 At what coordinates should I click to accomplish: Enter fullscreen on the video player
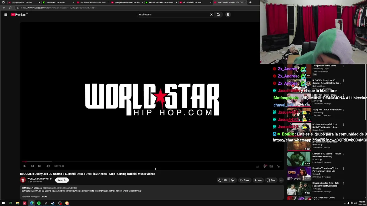click(x=278, y=166)
